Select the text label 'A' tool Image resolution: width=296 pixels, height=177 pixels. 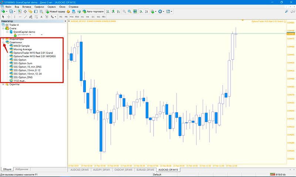point(41,17)
